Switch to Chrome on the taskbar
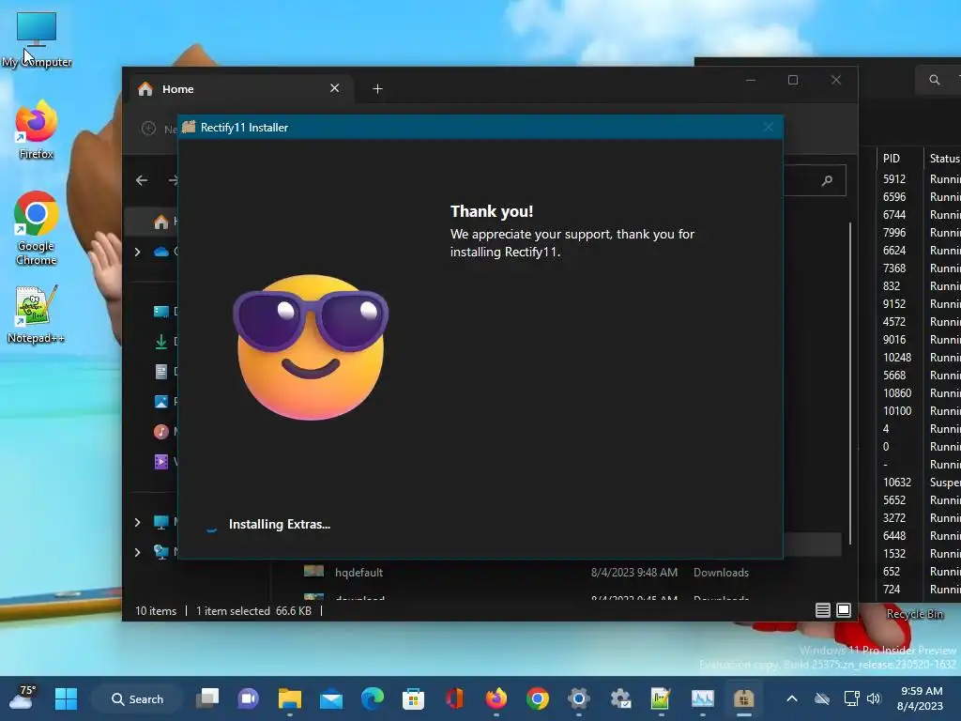This screenshot has width=961, height=721. pyautogui.click(x=538, y=698)
